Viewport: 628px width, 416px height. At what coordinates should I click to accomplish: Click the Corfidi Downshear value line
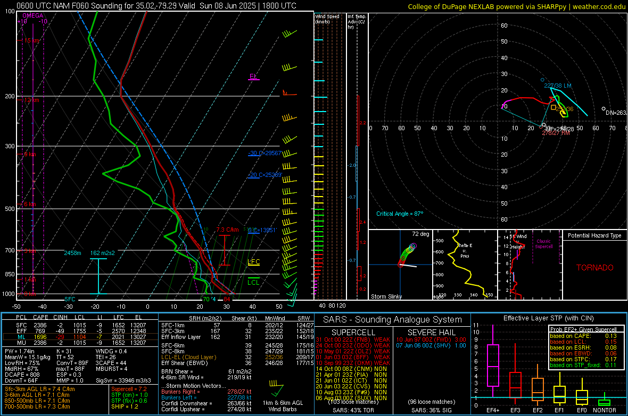(x=206, y=403)
